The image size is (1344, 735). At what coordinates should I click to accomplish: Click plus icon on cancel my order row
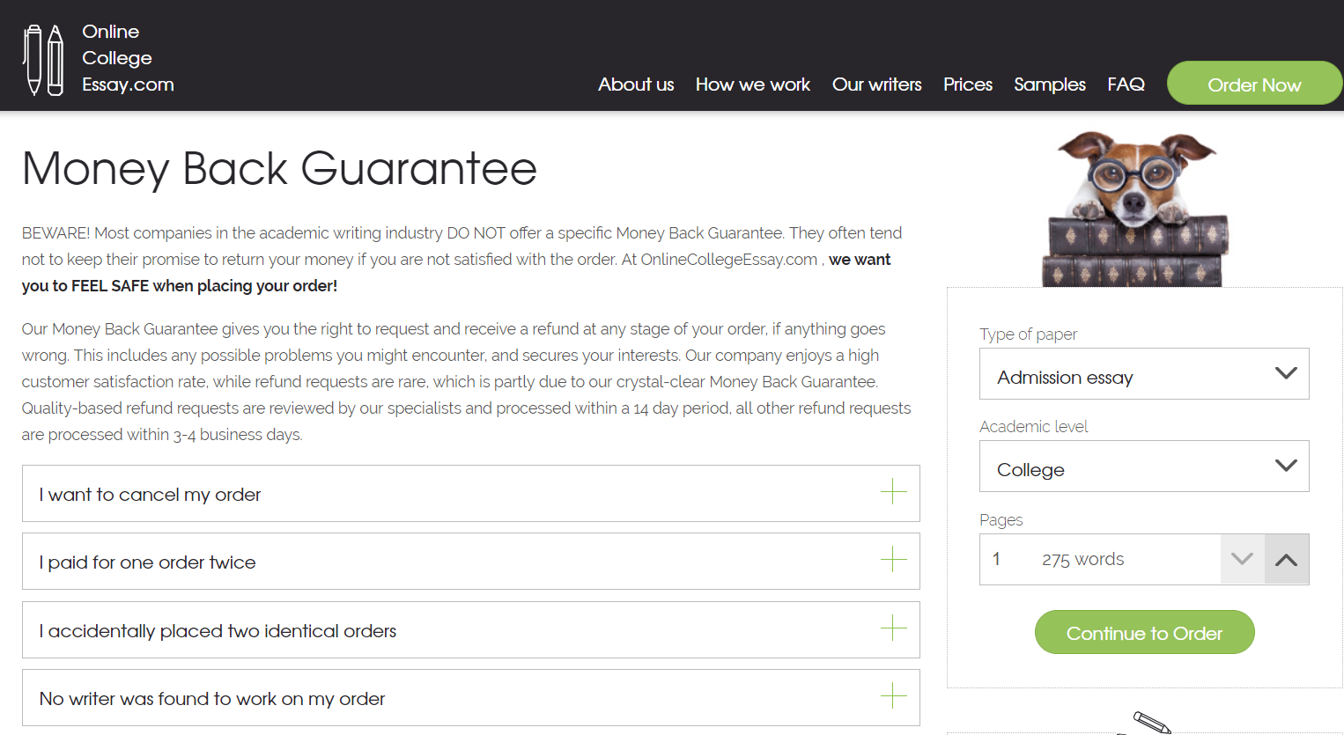click(893, 491)
